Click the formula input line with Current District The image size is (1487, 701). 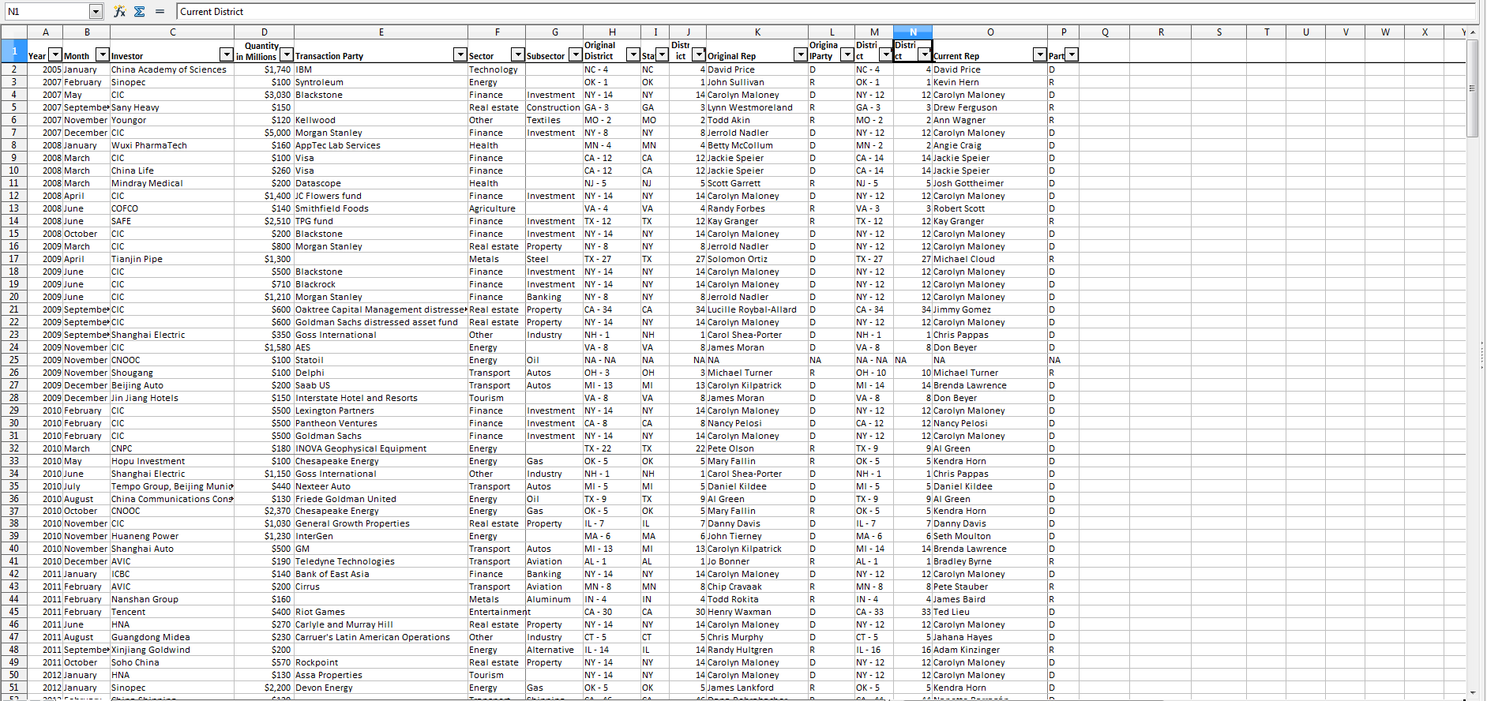click(825, 11)
